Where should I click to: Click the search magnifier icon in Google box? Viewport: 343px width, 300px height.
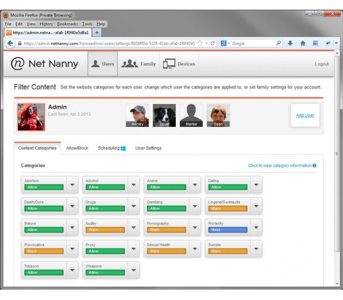278,43
